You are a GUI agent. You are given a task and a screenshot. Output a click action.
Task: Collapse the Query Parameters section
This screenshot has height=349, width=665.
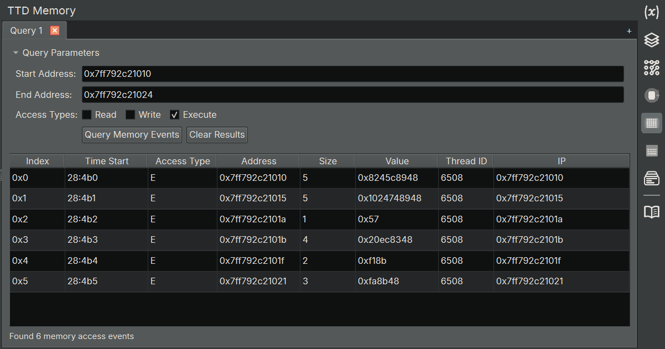pos(16,53)
